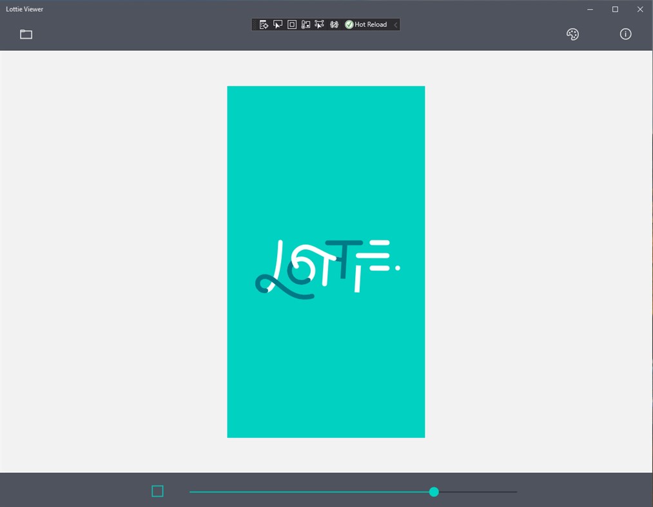Click the binding failures braces icon
The height and width of the screenshot is (507, 653).
[x=334, y=24]
